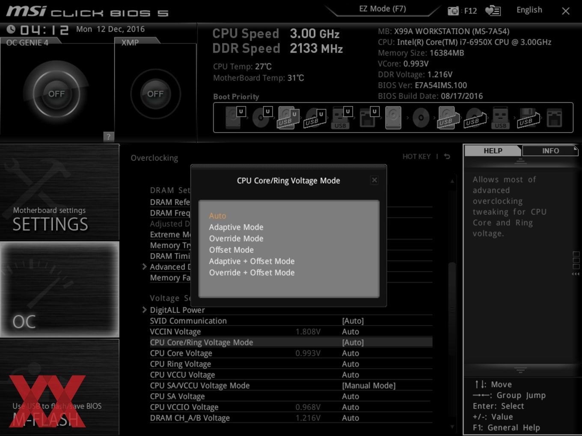Screen dimensions: 582x436
Task: Click the hot key undo arrow icon
Action: (x=447, y=156)
